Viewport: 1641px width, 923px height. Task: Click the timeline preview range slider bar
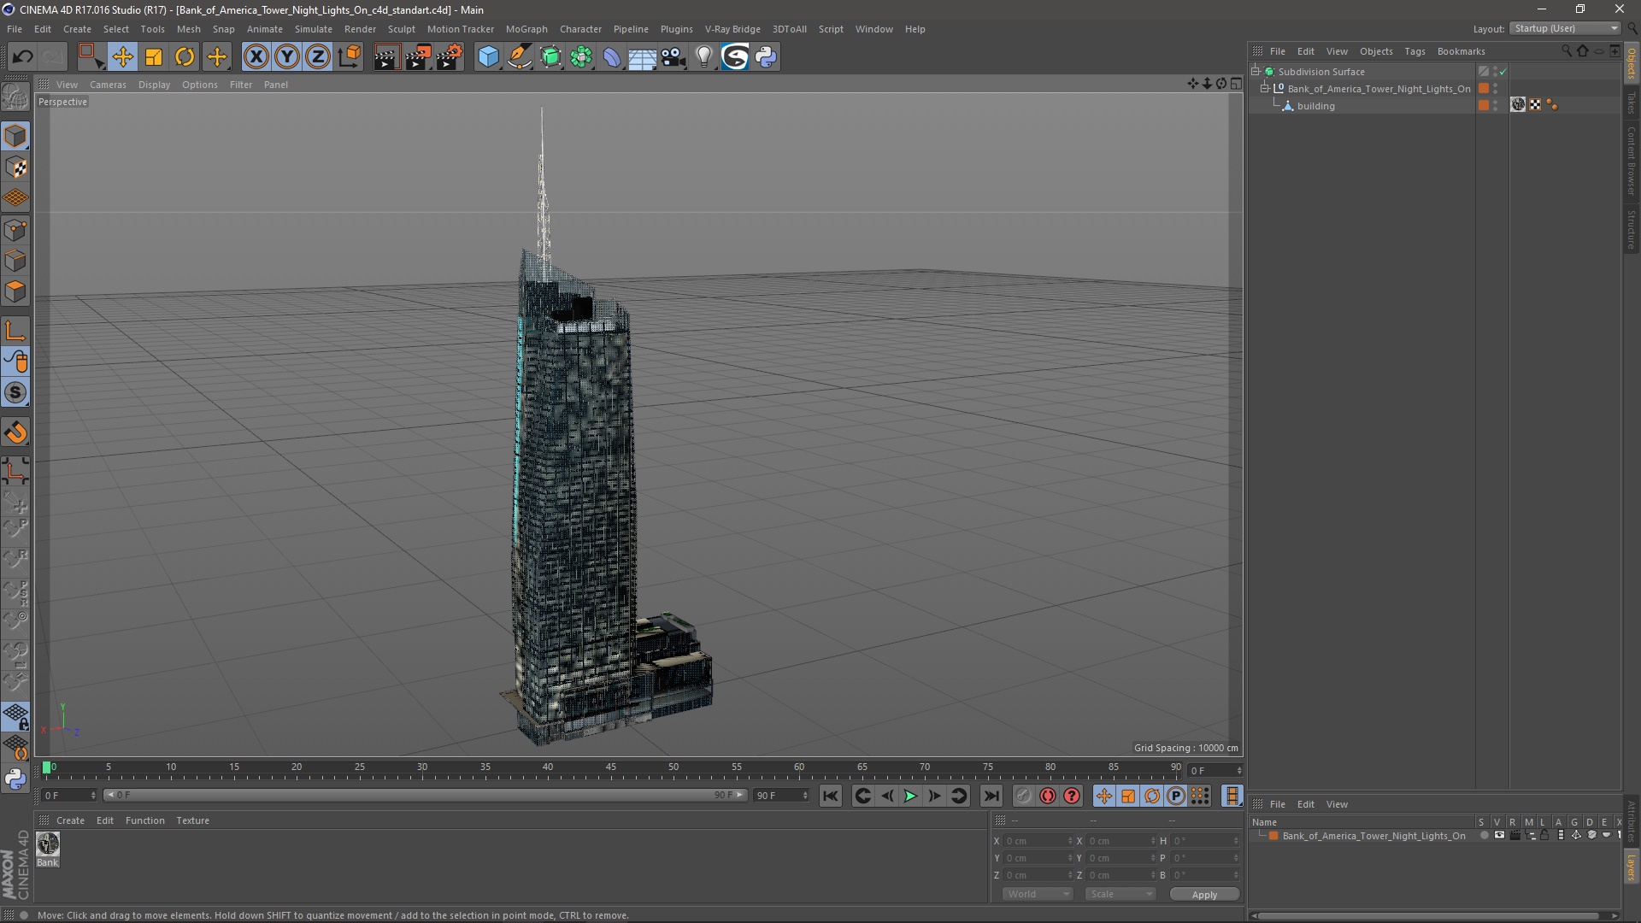click(426, 795)
